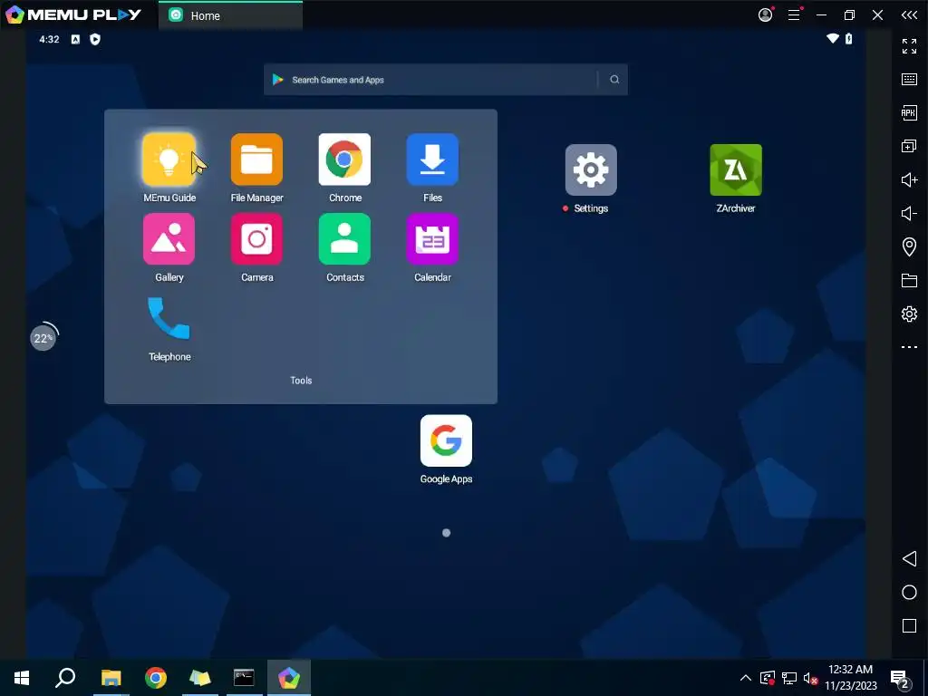Click the taskbar clock and date

(x=850, y=678)
